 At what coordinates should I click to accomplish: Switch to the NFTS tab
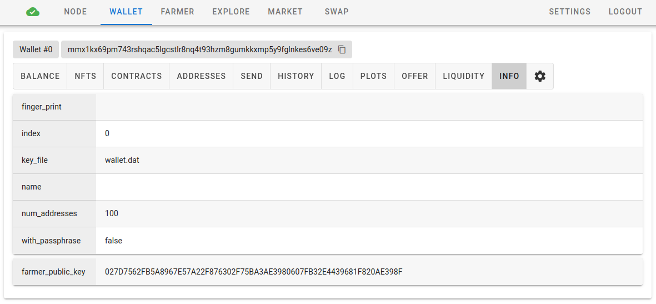[x=86, y=76]
